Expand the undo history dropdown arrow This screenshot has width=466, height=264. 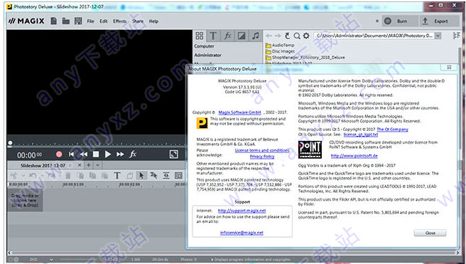click(42, 176)
